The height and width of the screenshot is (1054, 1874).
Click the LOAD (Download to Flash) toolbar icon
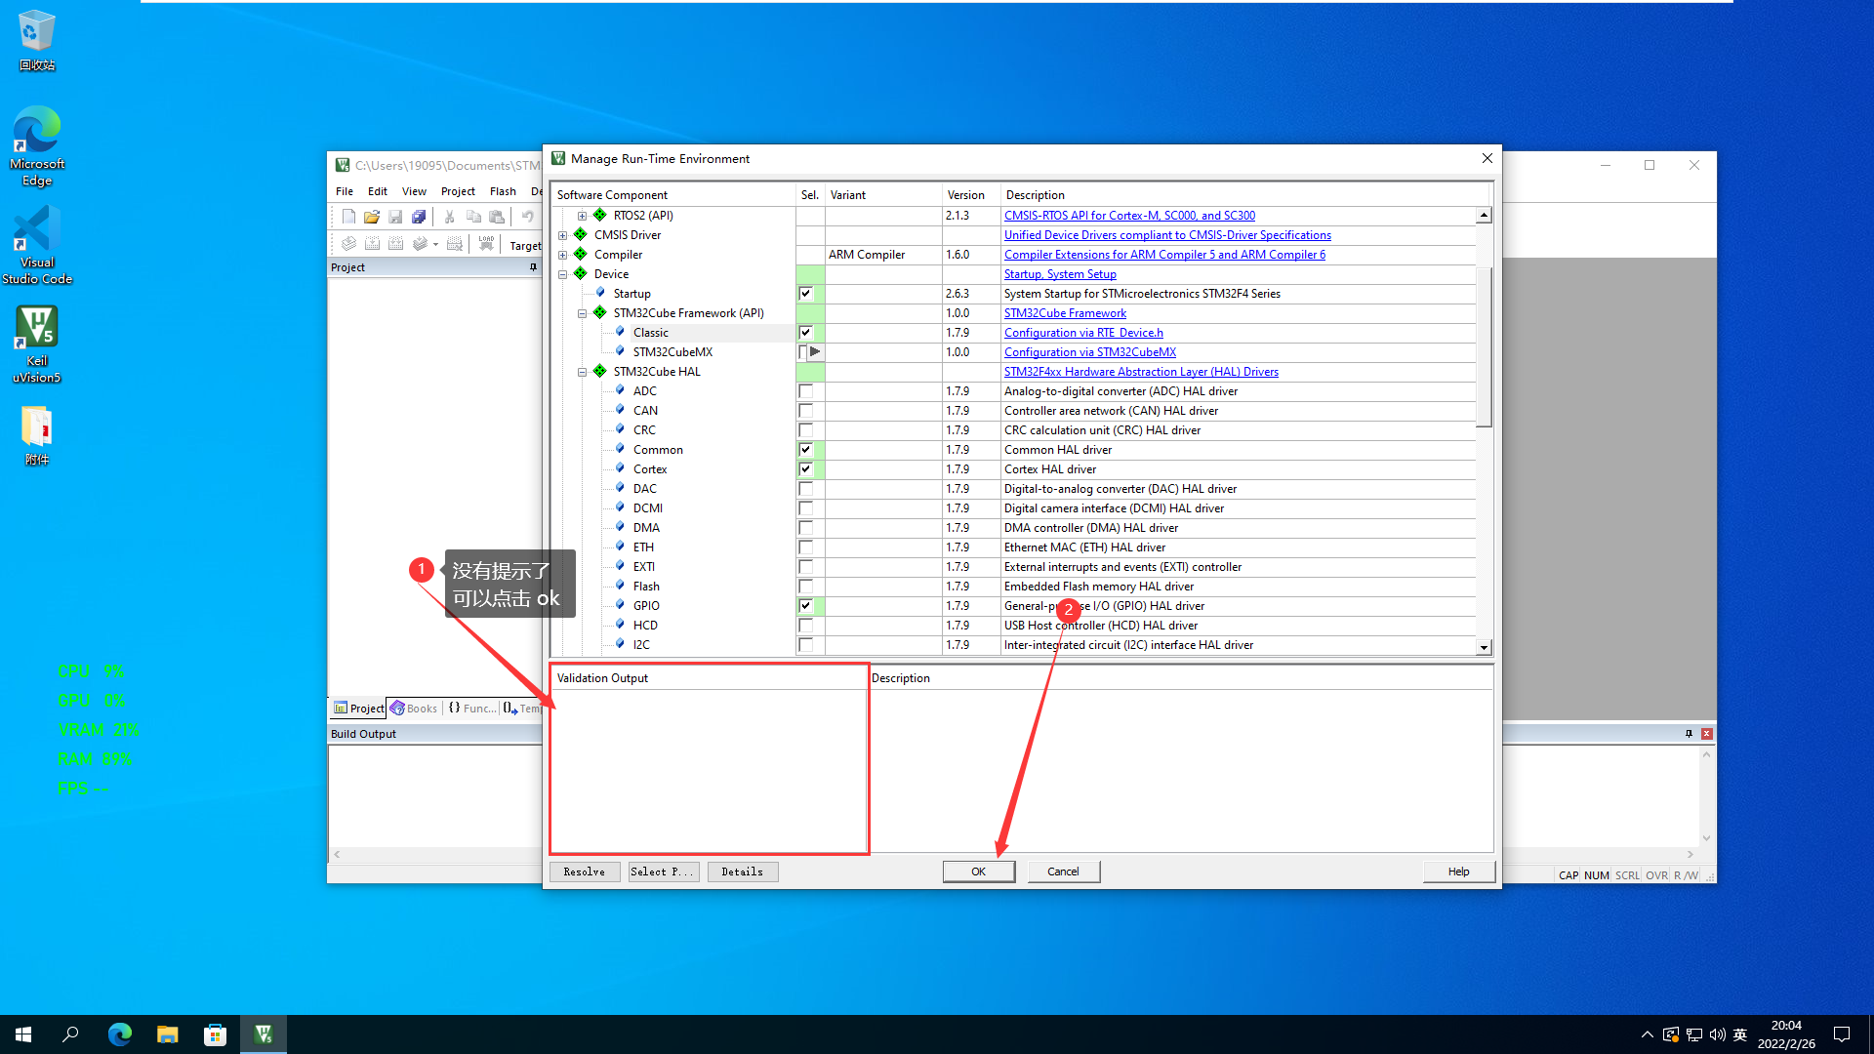[x=486, y=246]
